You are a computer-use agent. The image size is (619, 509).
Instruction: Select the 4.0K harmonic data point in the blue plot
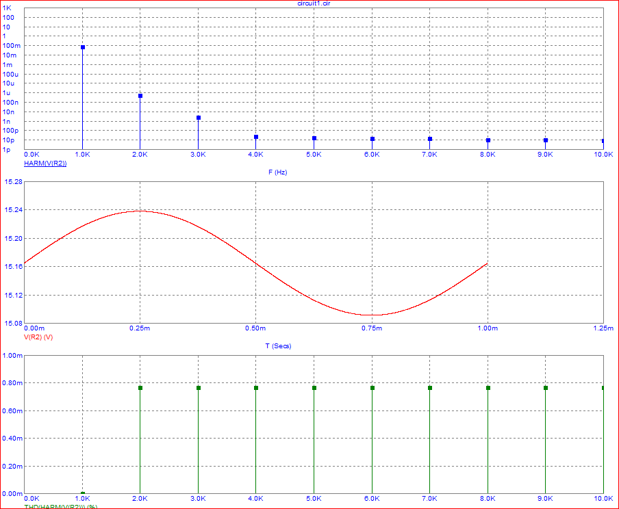[256, 137]
